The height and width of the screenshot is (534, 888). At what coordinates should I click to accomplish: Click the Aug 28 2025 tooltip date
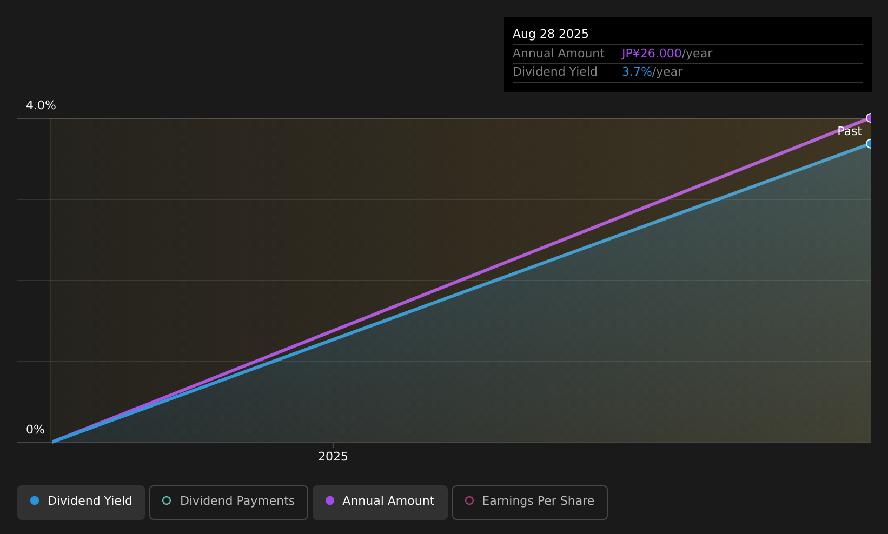click(551, 34)
